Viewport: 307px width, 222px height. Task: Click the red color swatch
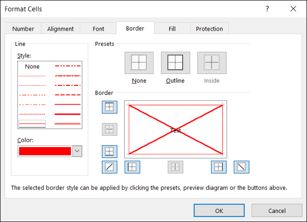tap(45, 151)
